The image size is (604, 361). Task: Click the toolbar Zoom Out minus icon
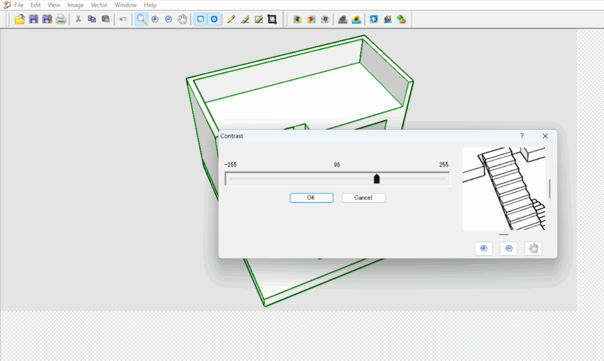[x=168, y=19]
